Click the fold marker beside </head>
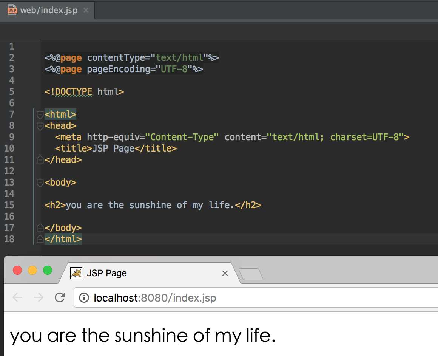 pos(40,160)
